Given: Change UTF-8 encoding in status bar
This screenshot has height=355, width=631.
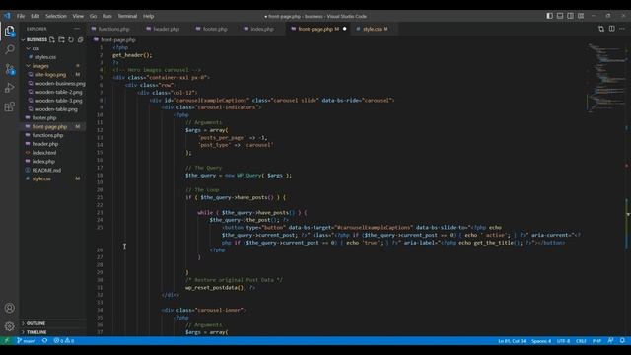Looking at the screenshot, I should 563,341.
